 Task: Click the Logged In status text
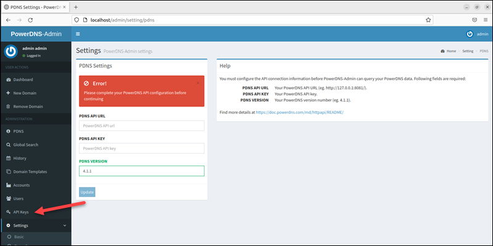click(x=34, y=56)
